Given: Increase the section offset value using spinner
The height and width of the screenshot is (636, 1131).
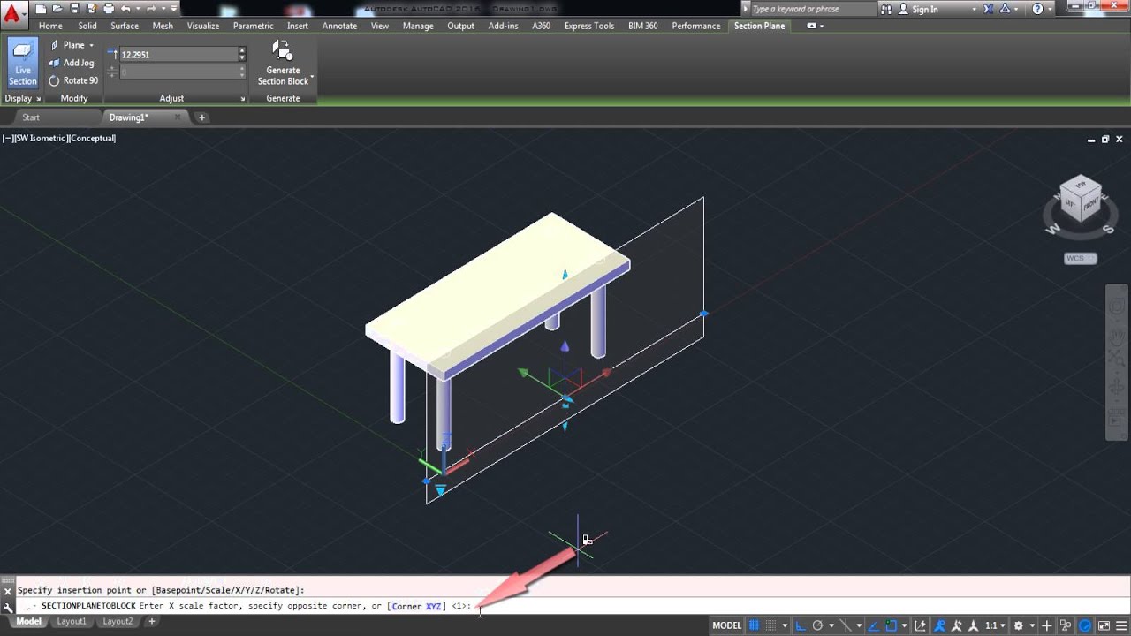Looking at the screenshot, I should [x=242, y=51].
